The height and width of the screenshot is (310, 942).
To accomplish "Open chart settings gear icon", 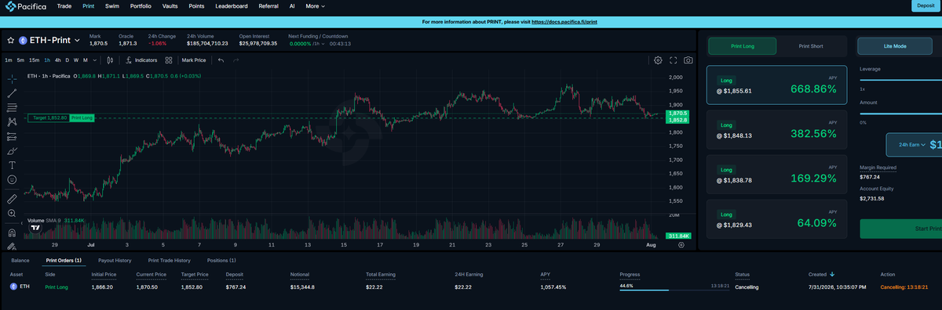I will pyautogui.click(x=658, y=59).
